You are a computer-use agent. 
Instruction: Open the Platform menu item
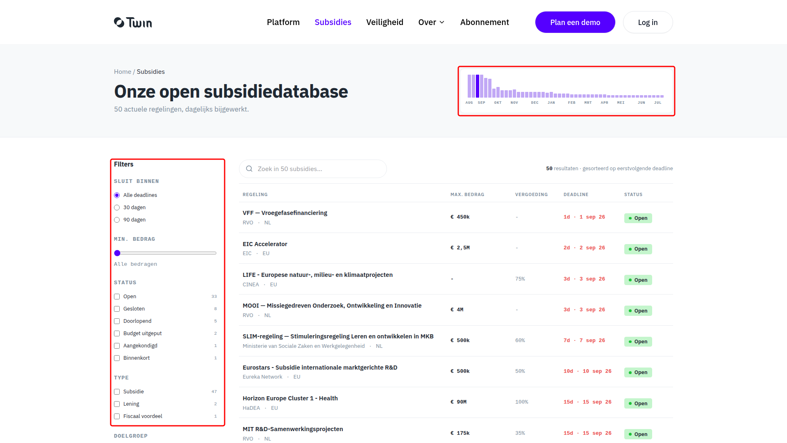283,22
